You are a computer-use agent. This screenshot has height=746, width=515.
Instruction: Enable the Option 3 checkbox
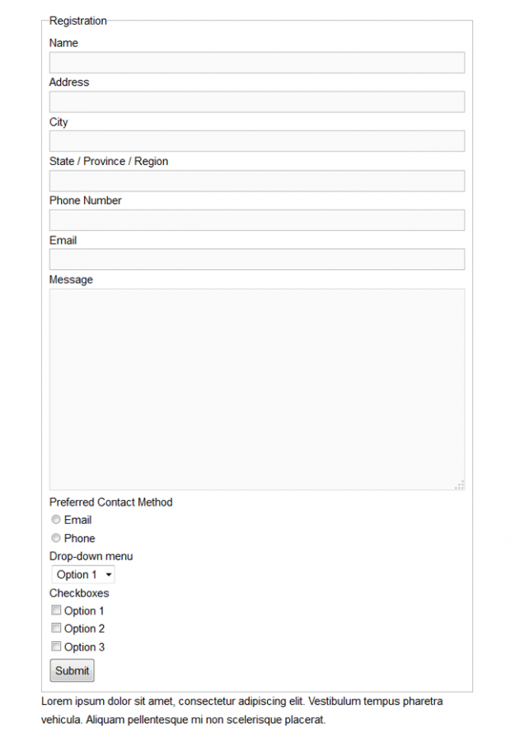[x=56, y=647]
